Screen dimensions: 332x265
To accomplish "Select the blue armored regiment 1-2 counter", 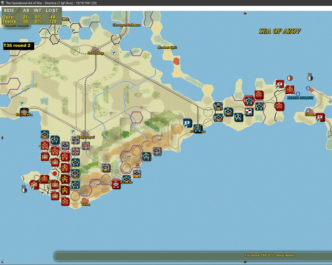I will [218, 106].
